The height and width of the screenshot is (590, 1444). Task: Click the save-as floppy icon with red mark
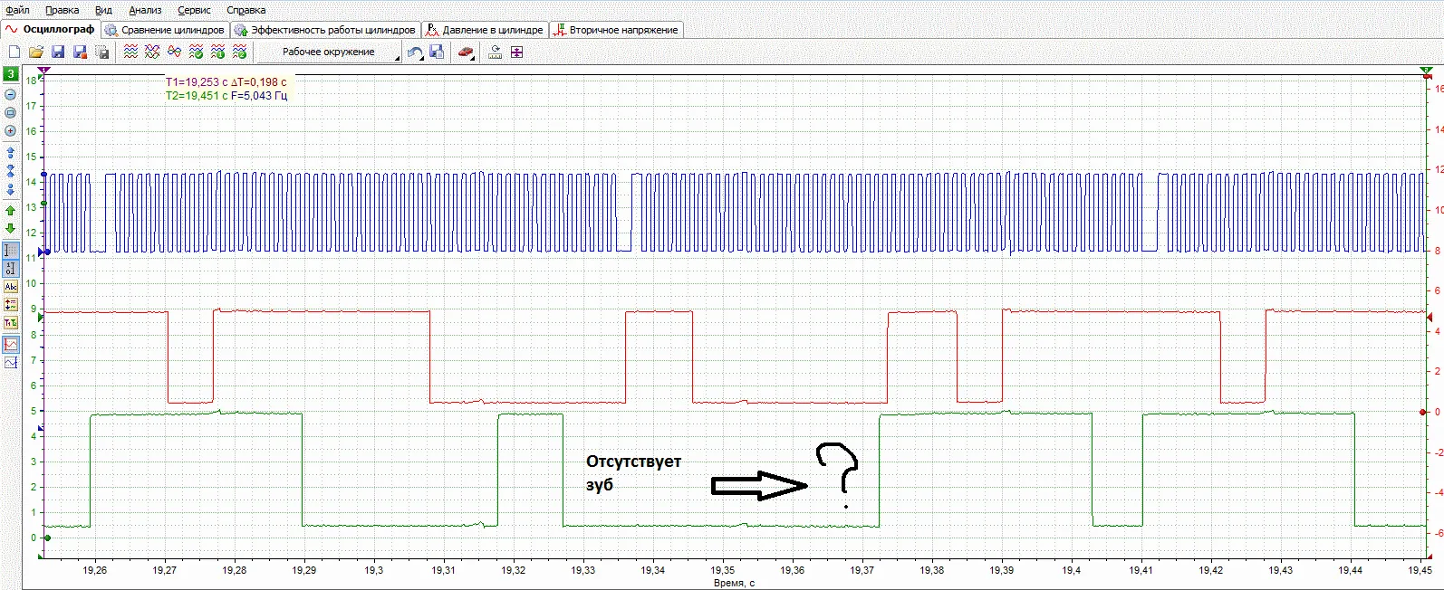pos(80,52)
